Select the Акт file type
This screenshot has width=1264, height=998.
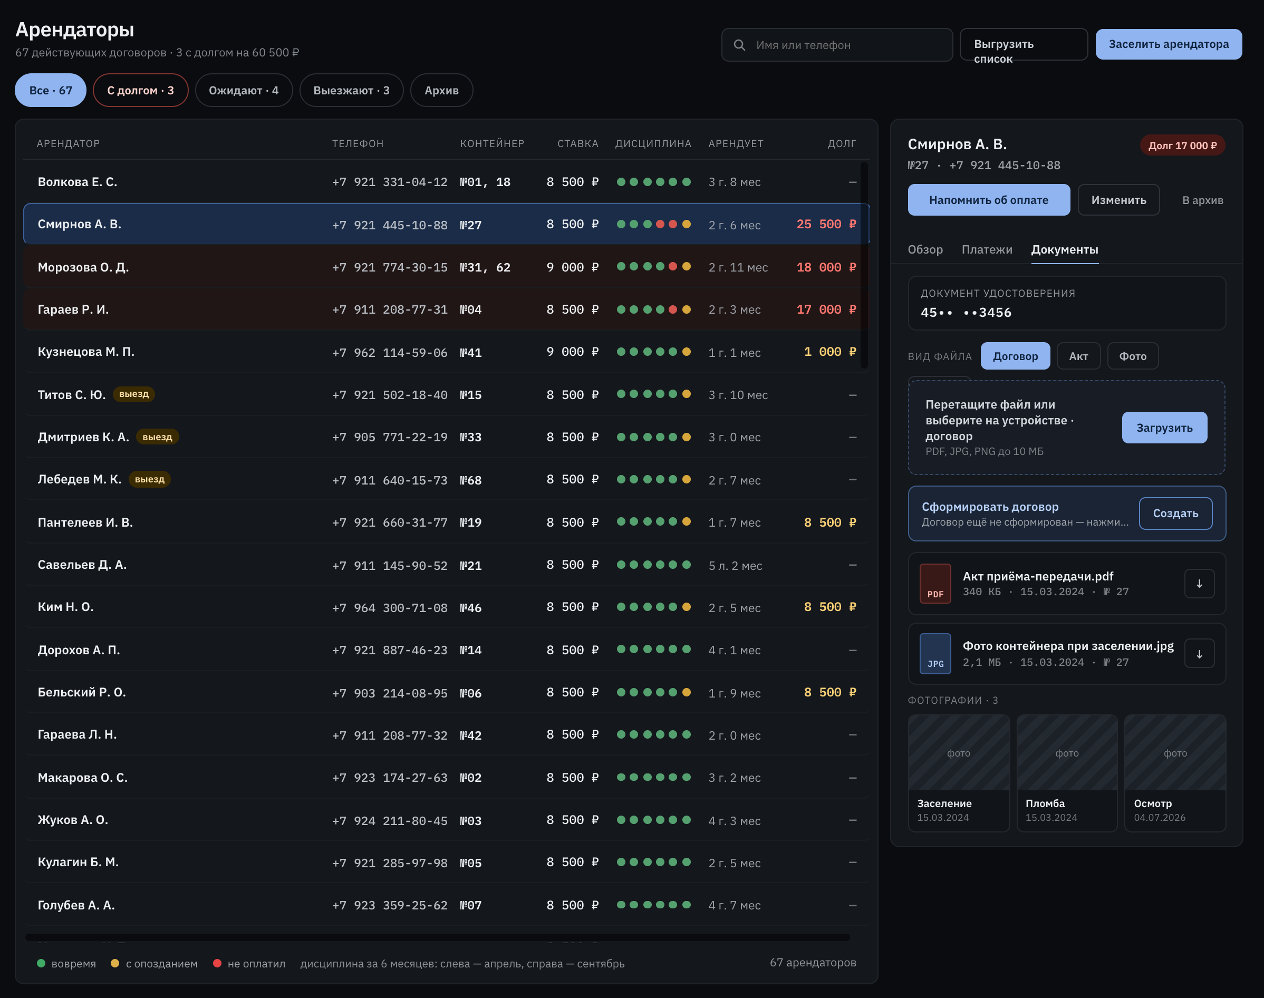[x=1078, y=356]
